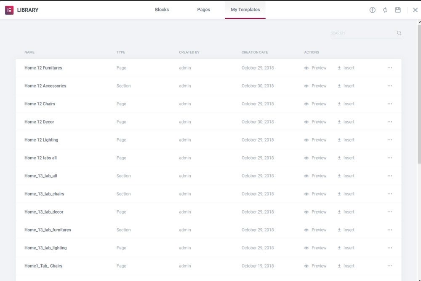Select the My Templates tab
The width and height of the screenshot is (421, 281).
pos(245,10)
